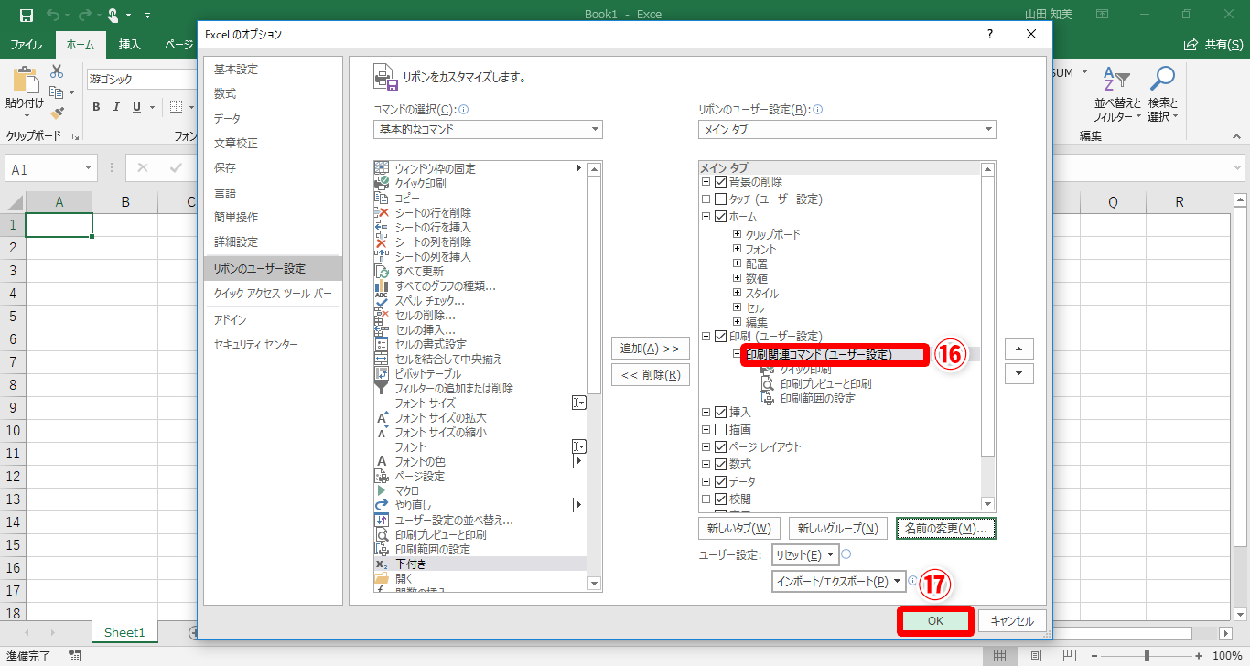The width and height of the screenshot is (1250, 666).
Task: Click the 新しいグループ button
Action: (837, 528)
